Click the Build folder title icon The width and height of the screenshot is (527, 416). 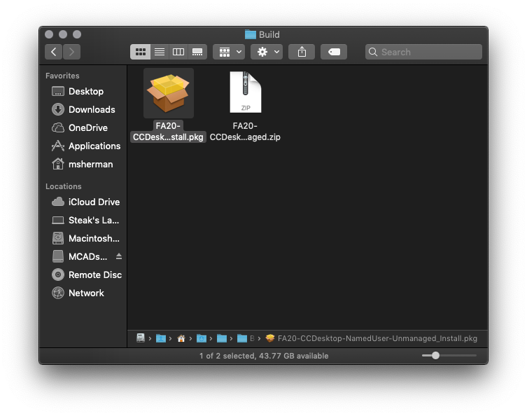pyautogui.click(x=251, y=34)
